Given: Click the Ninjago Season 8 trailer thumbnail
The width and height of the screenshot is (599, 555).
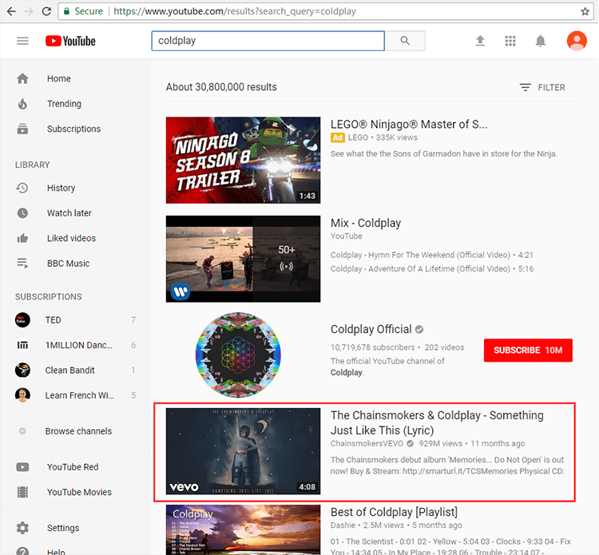Looking at the screenshot, I should click(243, 160).
